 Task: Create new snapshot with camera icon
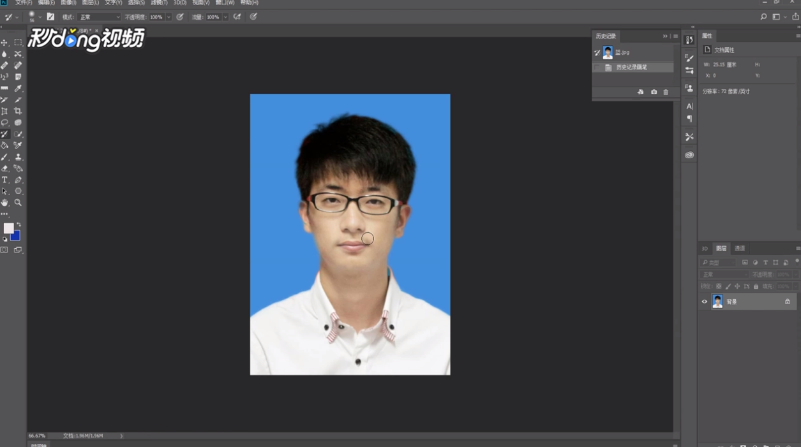click(654, 92)
